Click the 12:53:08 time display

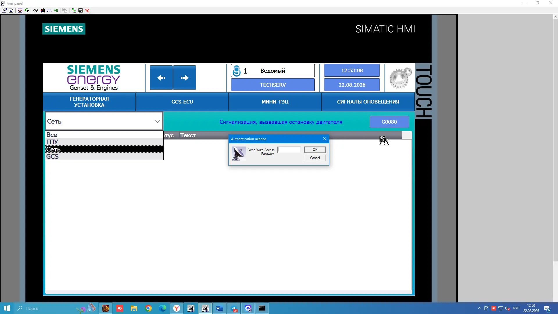(352, 70)
